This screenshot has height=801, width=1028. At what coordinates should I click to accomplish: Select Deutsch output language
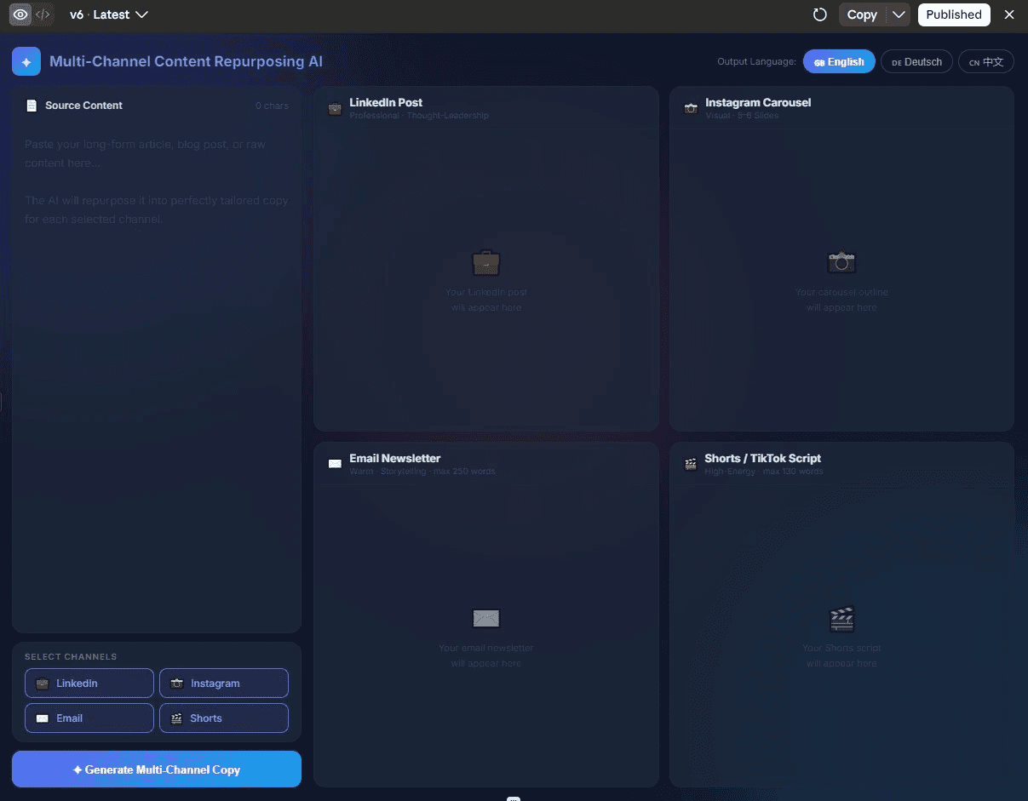pyautogui.click(x=916, y=61)
